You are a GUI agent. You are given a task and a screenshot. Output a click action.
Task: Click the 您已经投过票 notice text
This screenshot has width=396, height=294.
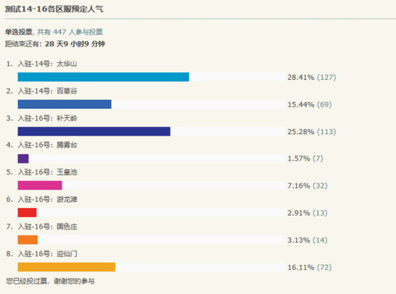(x=27, y=281)
